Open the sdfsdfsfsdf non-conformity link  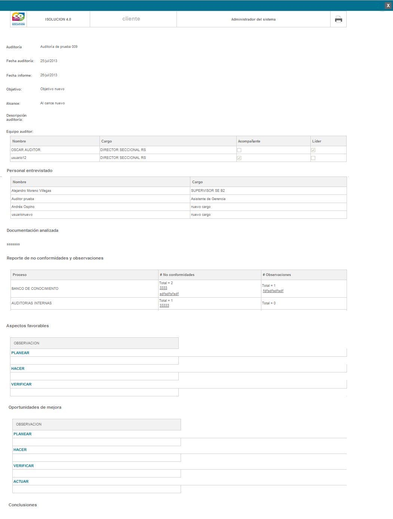tap(169, 294)
